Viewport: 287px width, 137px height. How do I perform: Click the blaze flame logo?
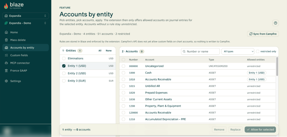6,6
